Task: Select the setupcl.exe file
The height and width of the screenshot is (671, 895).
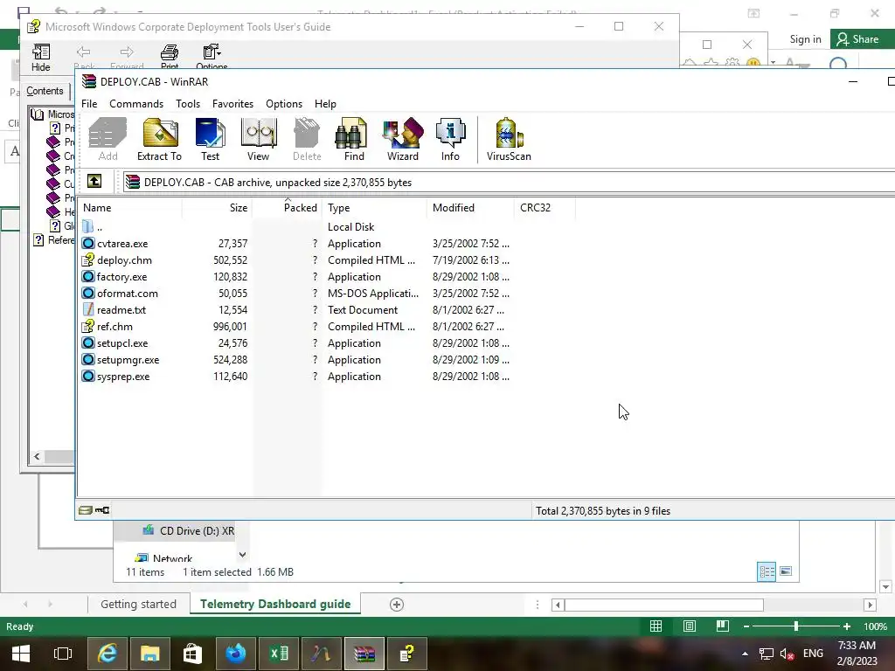Action: (122, 342)
